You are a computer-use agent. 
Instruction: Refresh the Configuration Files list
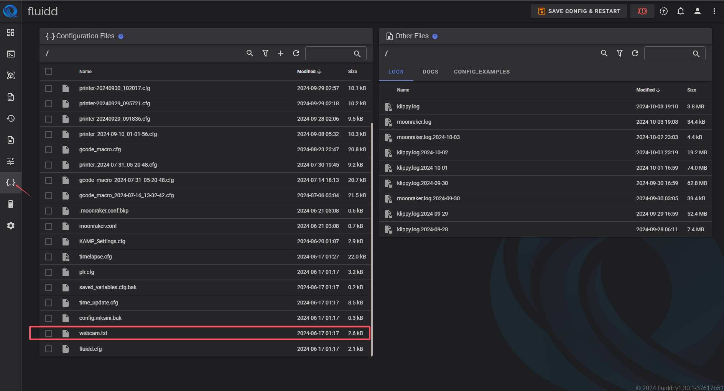click(296, 53)
